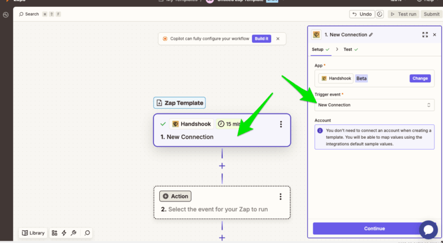
Task: Click the search magnifier icon in bottom toolbar
Action: click(x=87, y=233)
